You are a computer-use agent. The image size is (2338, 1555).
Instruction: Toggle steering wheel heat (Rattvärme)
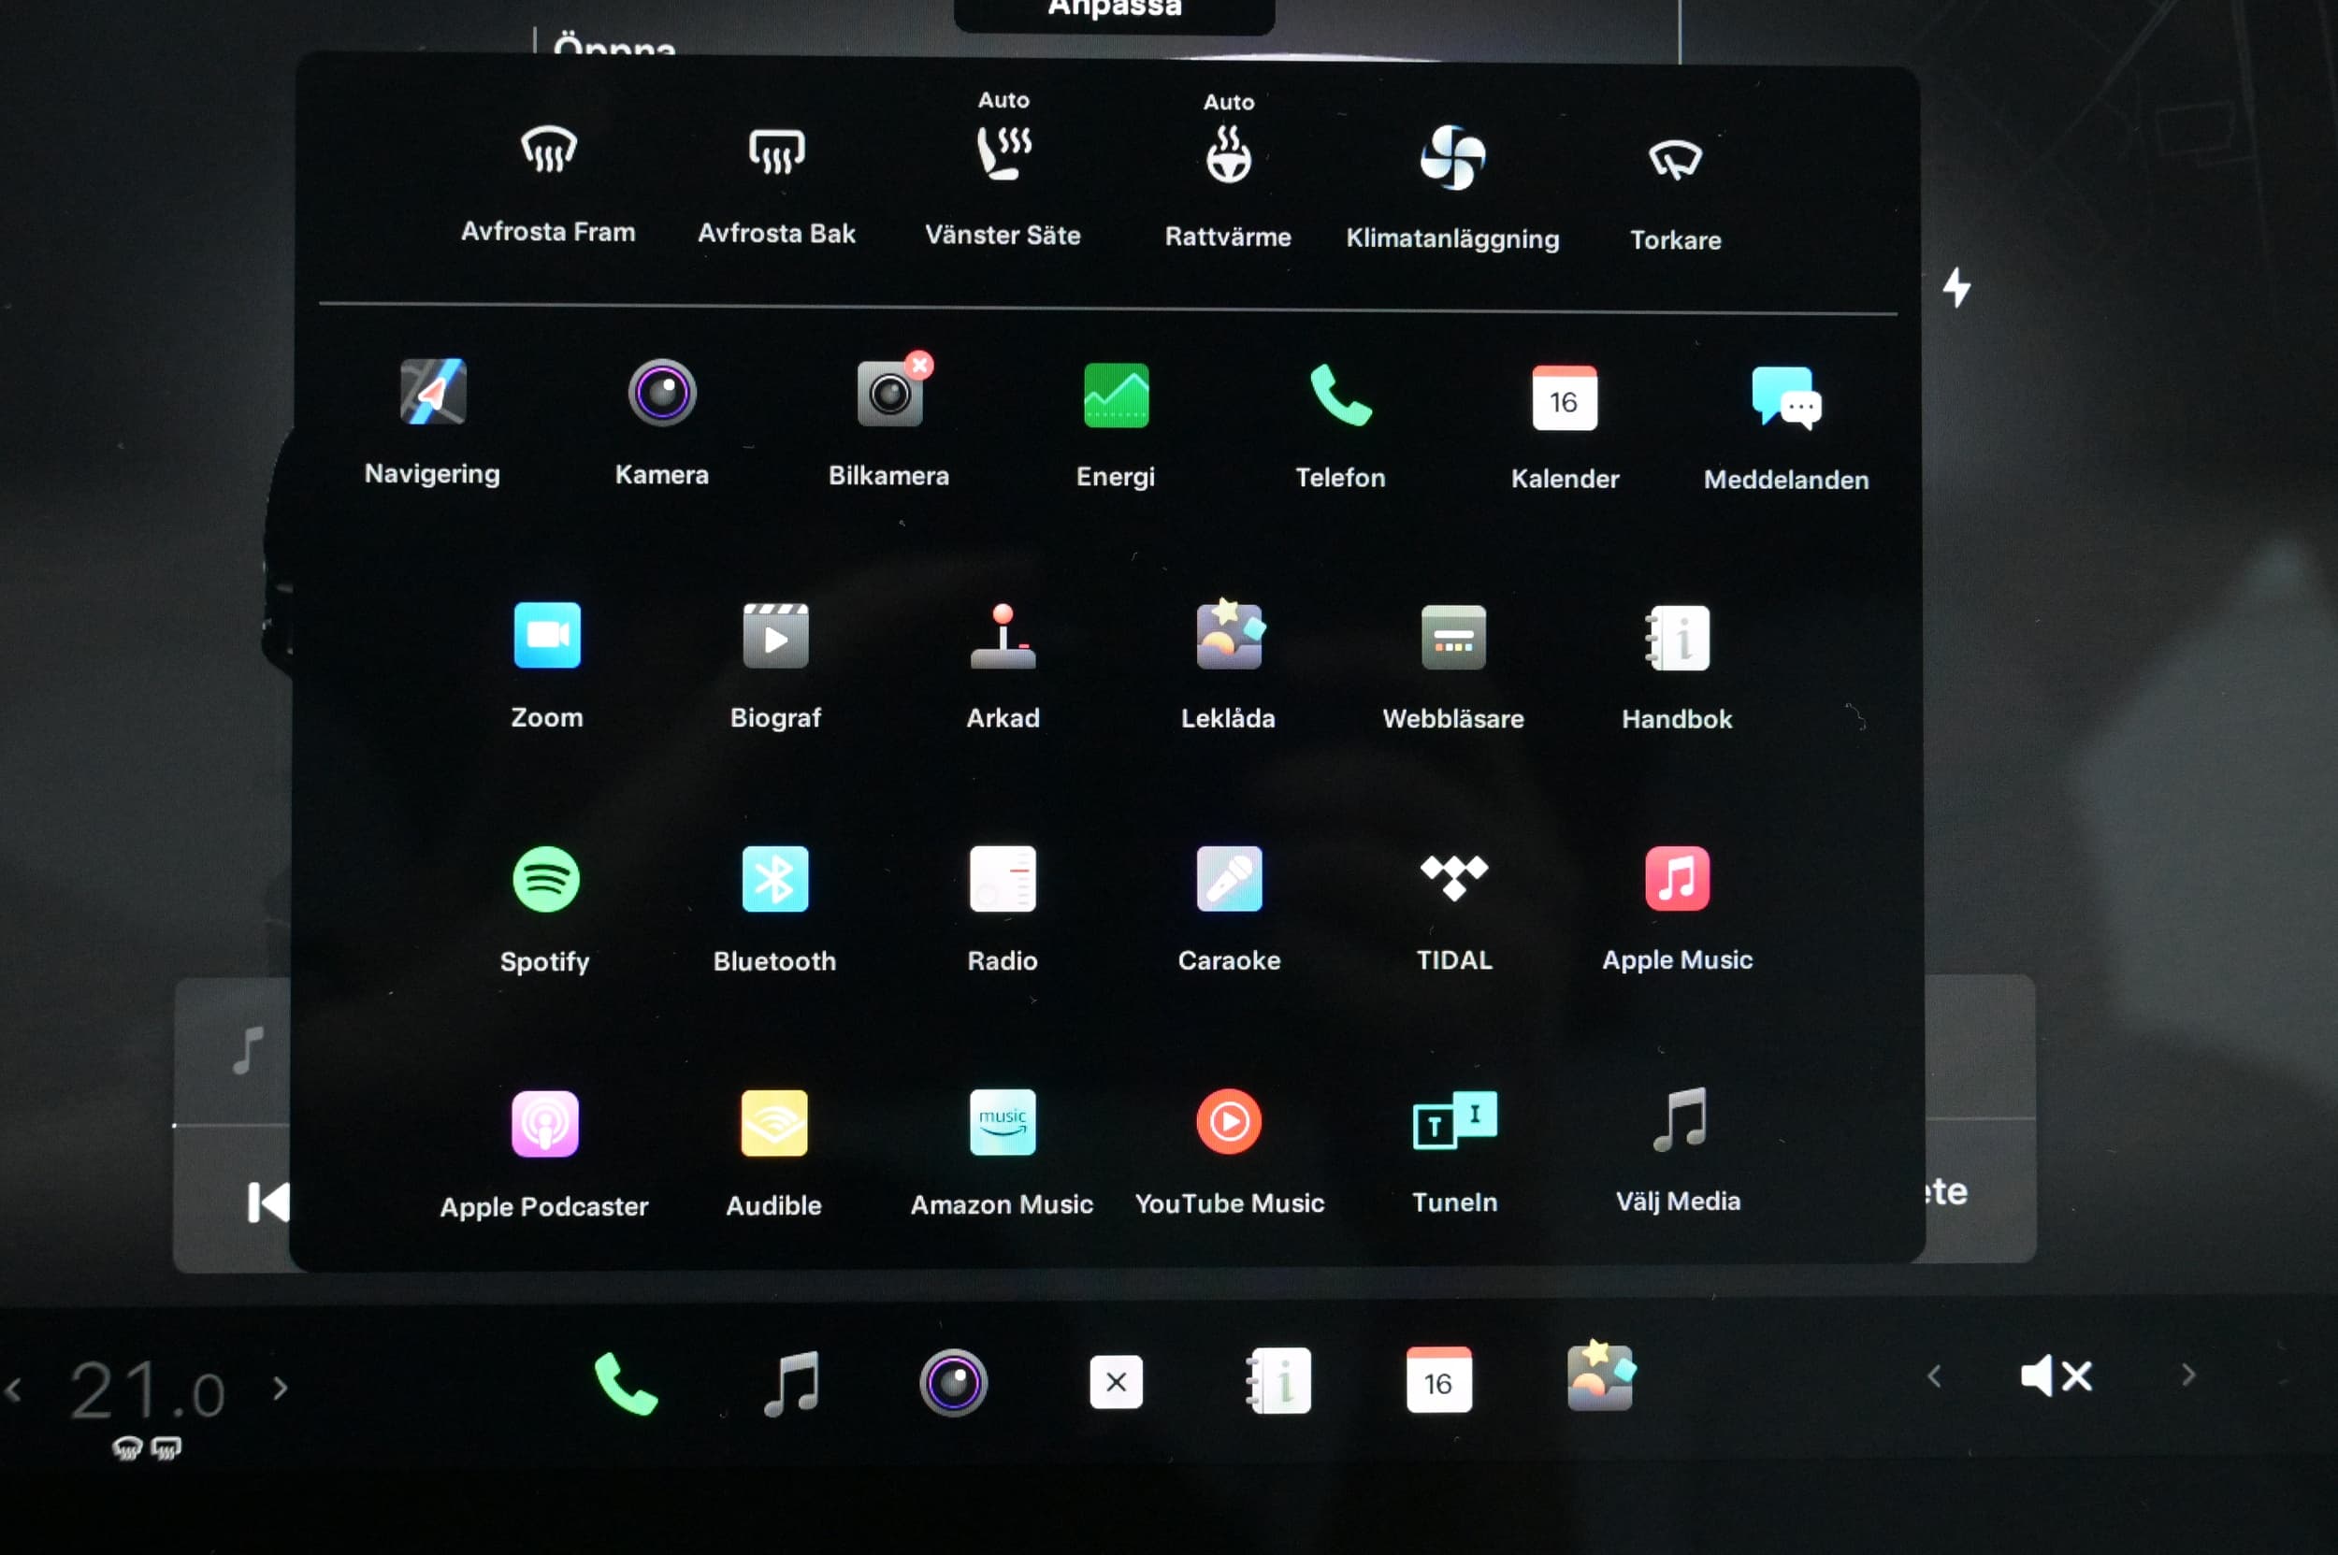(1228, 154)
